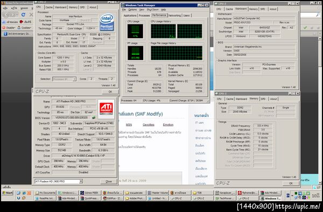Select Cache tab in CPU-Z CPU window
Image resolution: width=323 pixels, height=212 pixels.
pos(49,7)
